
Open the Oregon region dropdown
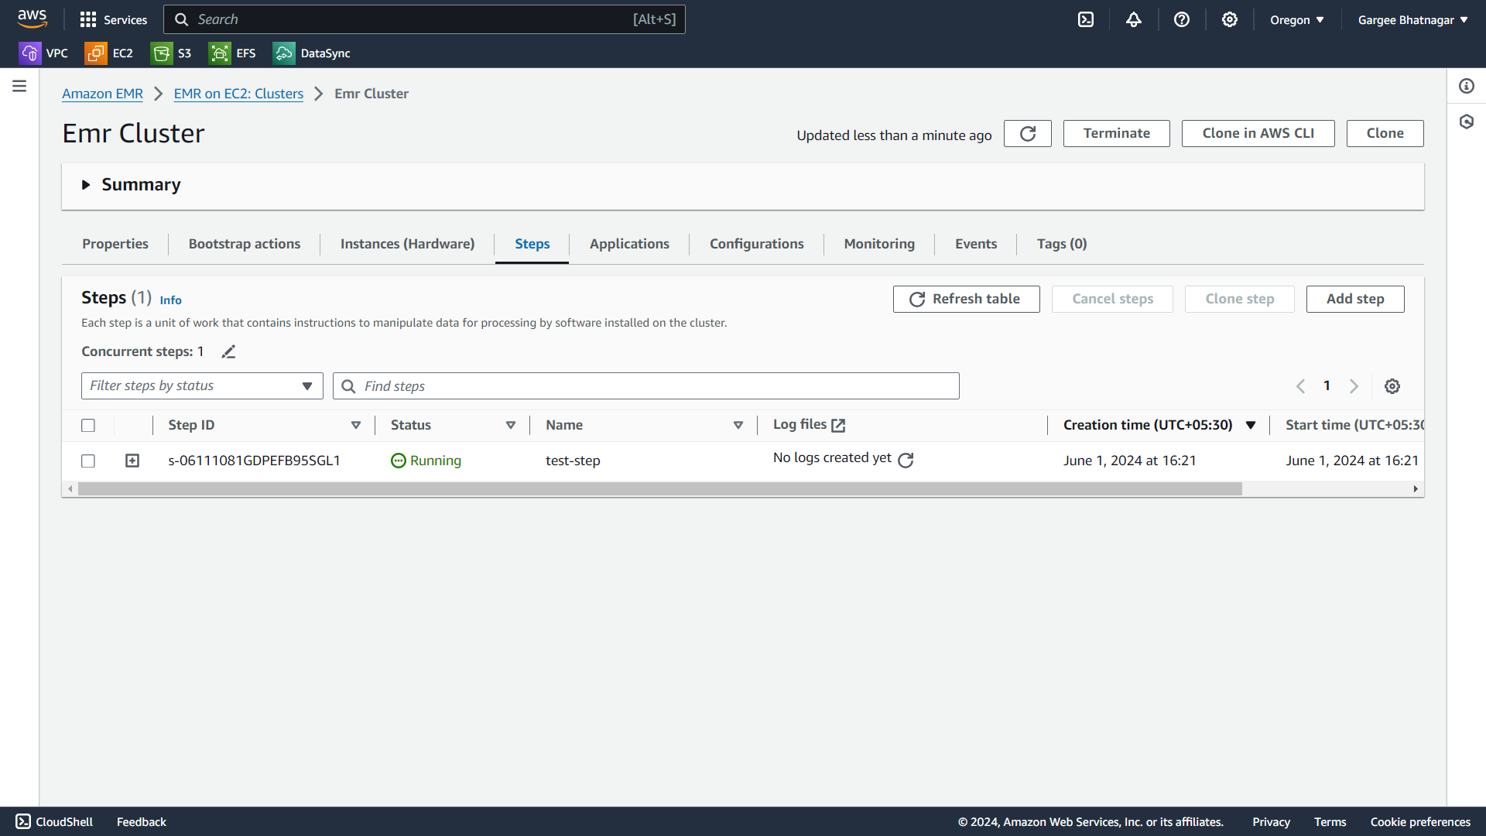click(1296, 20)
